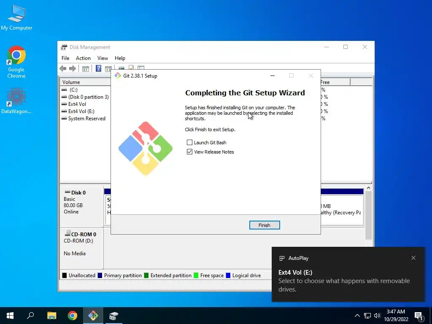
Task: Click Show/Hide Console Tree toolbar icon
Action: pyautogui.click(x=86, y=68)
